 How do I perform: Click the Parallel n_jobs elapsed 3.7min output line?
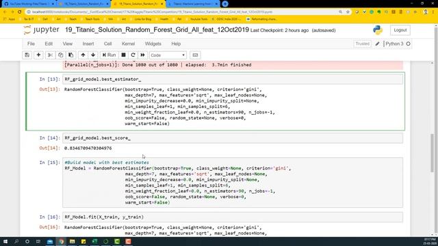(x=158, y=65)
